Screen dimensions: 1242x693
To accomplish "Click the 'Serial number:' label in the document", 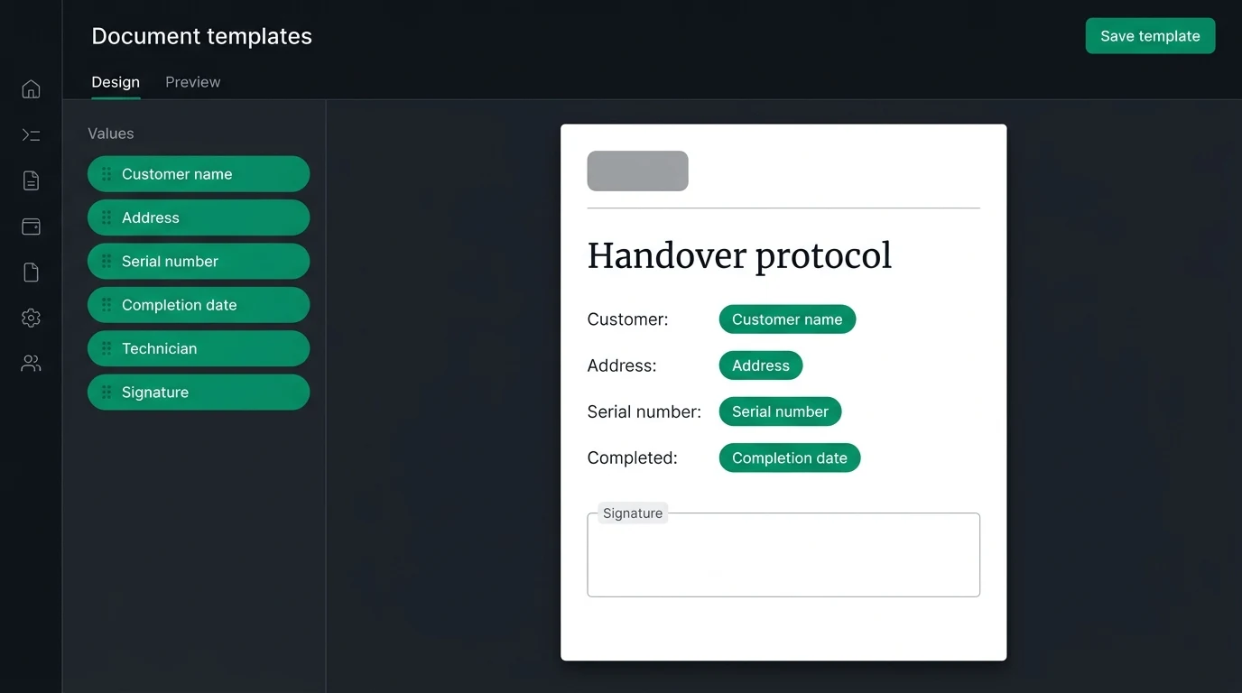I will (x=644, y=411).
